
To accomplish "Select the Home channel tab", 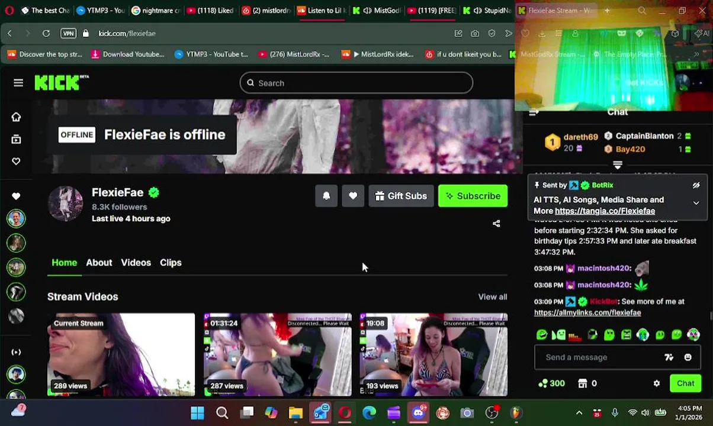I will point(64,263).
